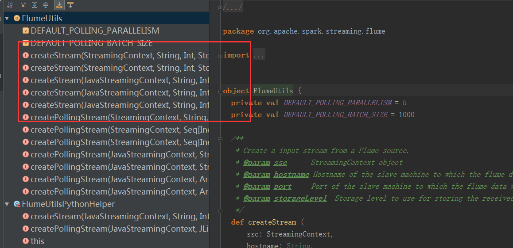Click icon of createPollingStream(StreamingContext, String row
Viewport: 513px width, 248px height.
(26, 117)
